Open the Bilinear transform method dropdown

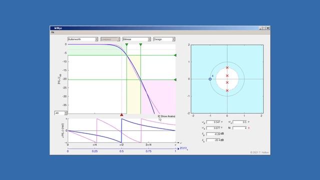pyautogui.click(x=136, y=39)
